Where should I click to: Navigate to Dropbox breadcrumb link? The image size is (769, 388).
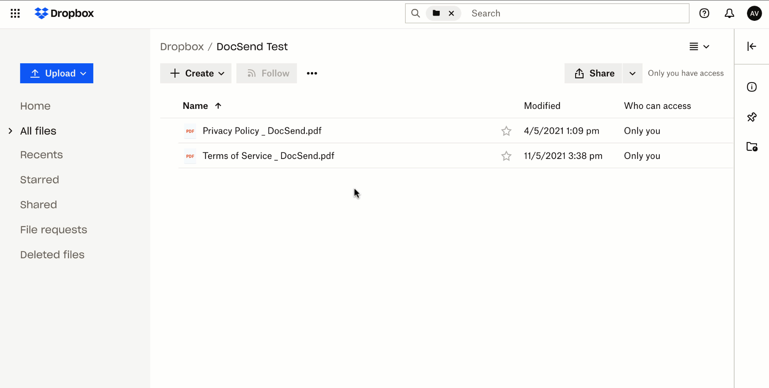[182, 47]
